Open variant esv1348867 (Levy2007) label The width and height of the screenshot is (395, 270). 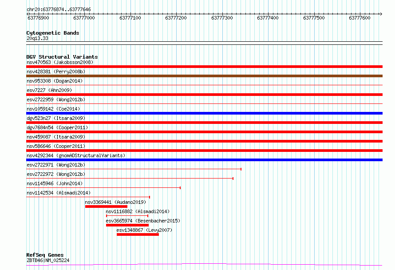tap(144, 230)
